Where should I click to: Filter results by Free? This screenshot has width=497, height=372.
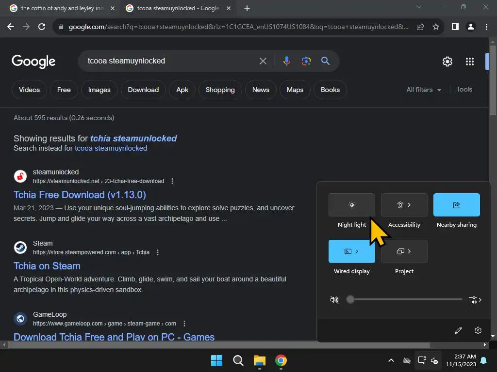point(64,90)
